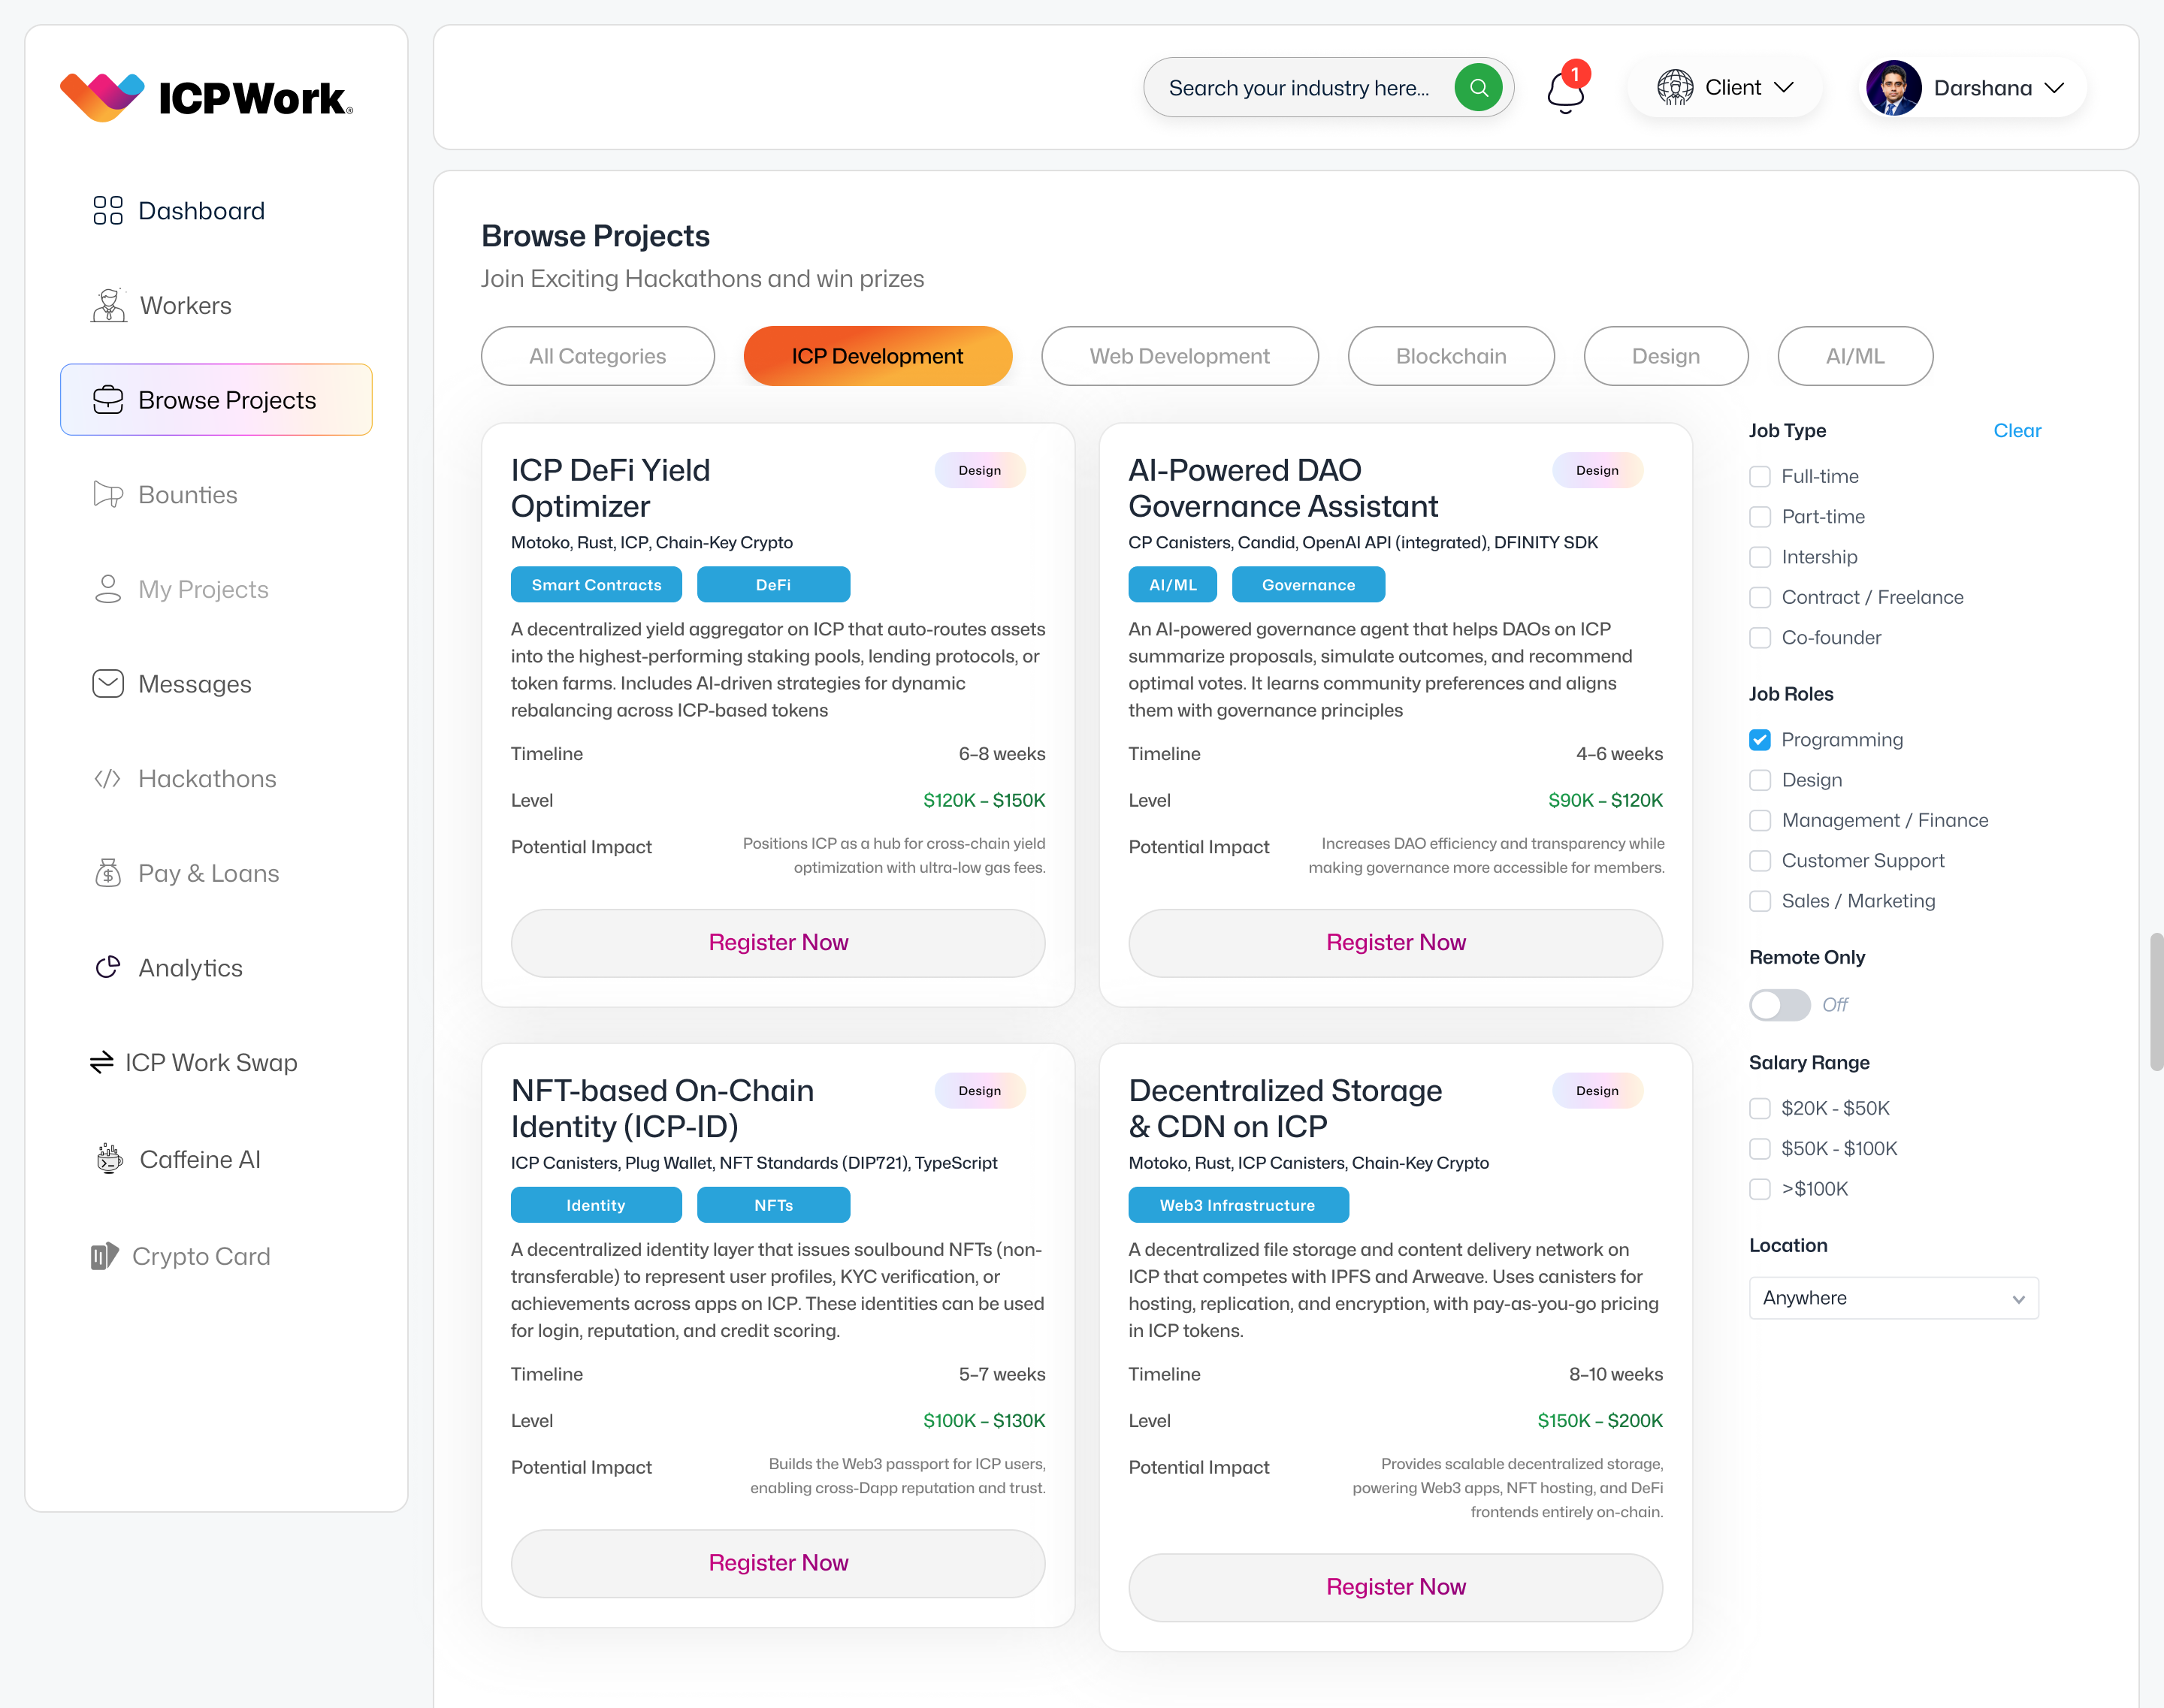Open Messages from the sidebar
The height and width of the screenshot is (1708, 2164).
(194, 684)
